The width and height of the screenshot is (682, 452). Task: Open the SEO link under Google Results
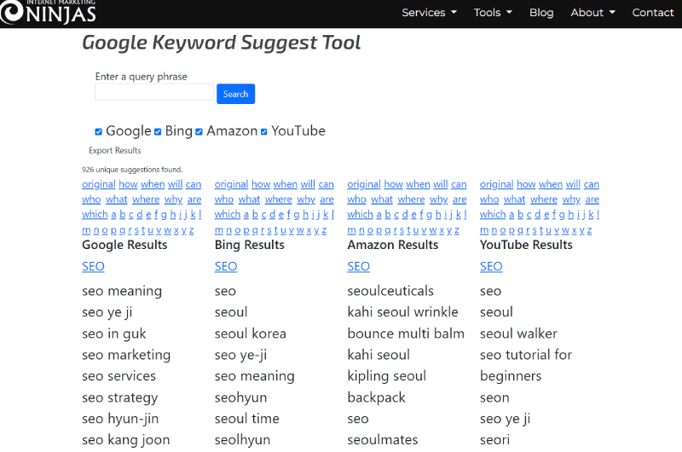click(x=93, y=266)
